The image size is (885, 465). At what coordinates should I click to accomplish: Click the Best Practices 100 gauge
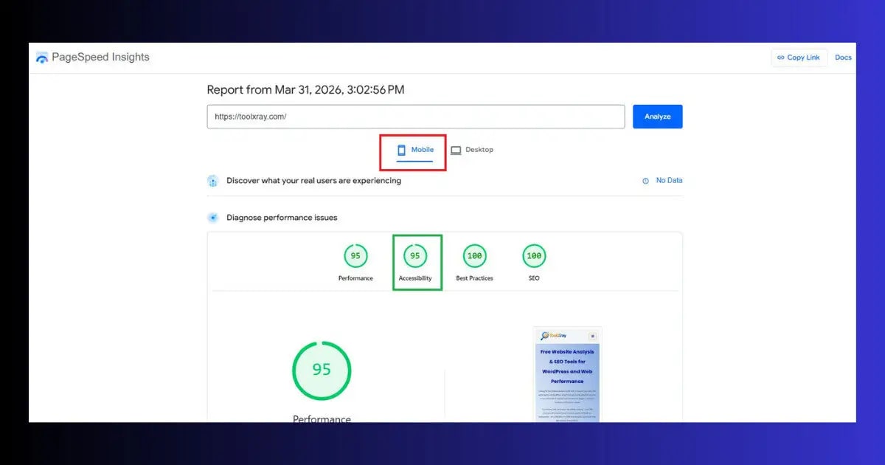[474, 255]
